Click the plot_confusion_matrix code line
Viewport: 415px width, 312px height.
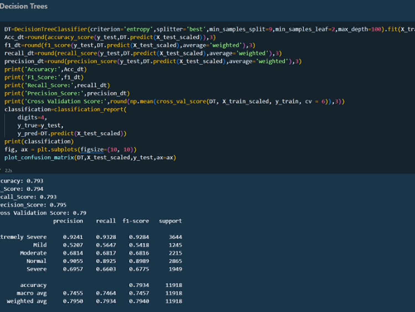pyautogui.click(x=90, y=158)
